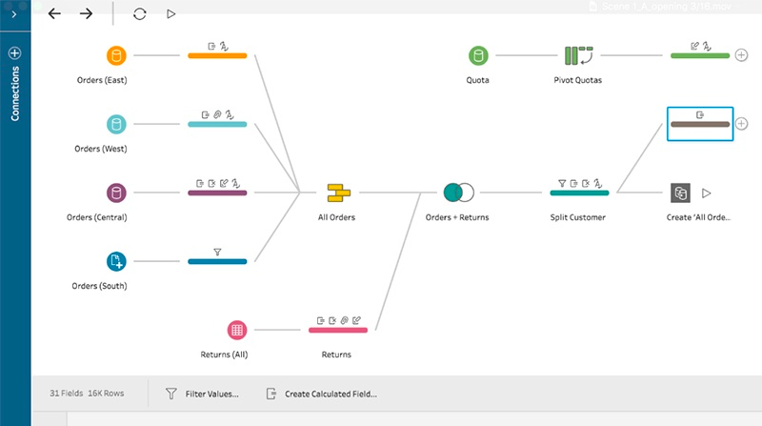762x426 pixels.
Task: Click the forward arrow in the toolbar
Action: click(86, 14)
